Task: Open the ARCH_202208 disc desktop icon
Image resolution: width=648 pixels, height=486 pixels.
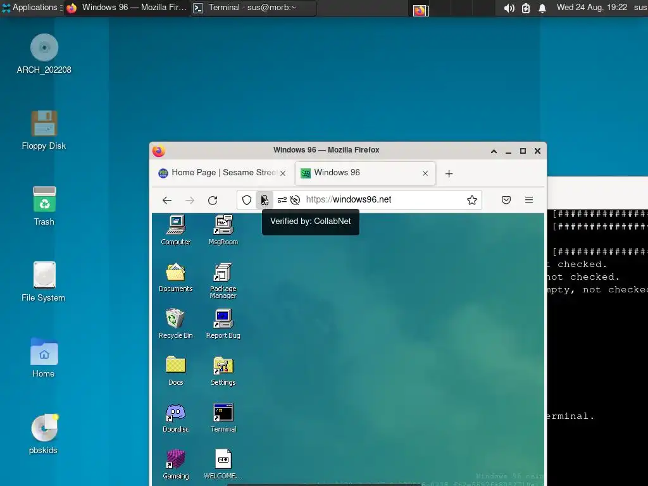Action: [44, 54]
